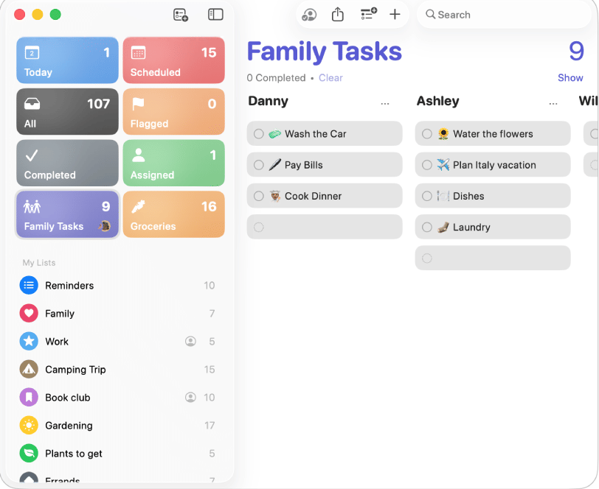Select the Camping Trip list
Viewport: 599px width, 489px height.
point(75,370)
